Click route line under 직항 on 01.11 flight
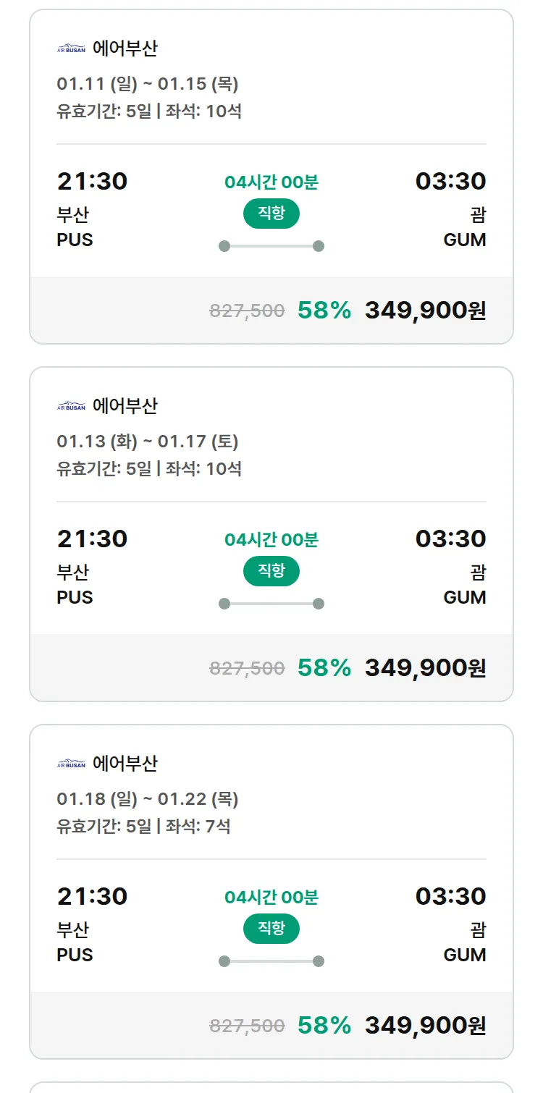This screenshot has height=1093, width=543. click(271, 246)
